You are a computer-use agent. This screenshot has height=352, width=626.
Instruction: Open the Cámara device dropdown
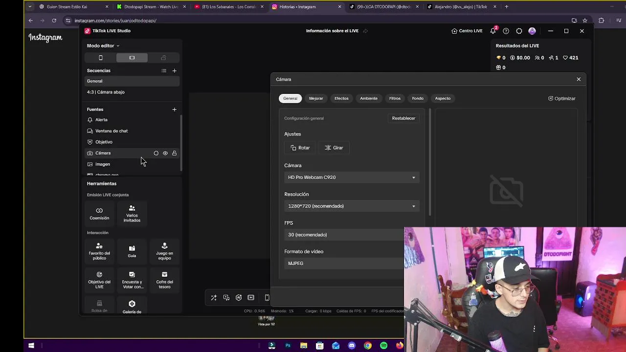(x=352, y=177)
